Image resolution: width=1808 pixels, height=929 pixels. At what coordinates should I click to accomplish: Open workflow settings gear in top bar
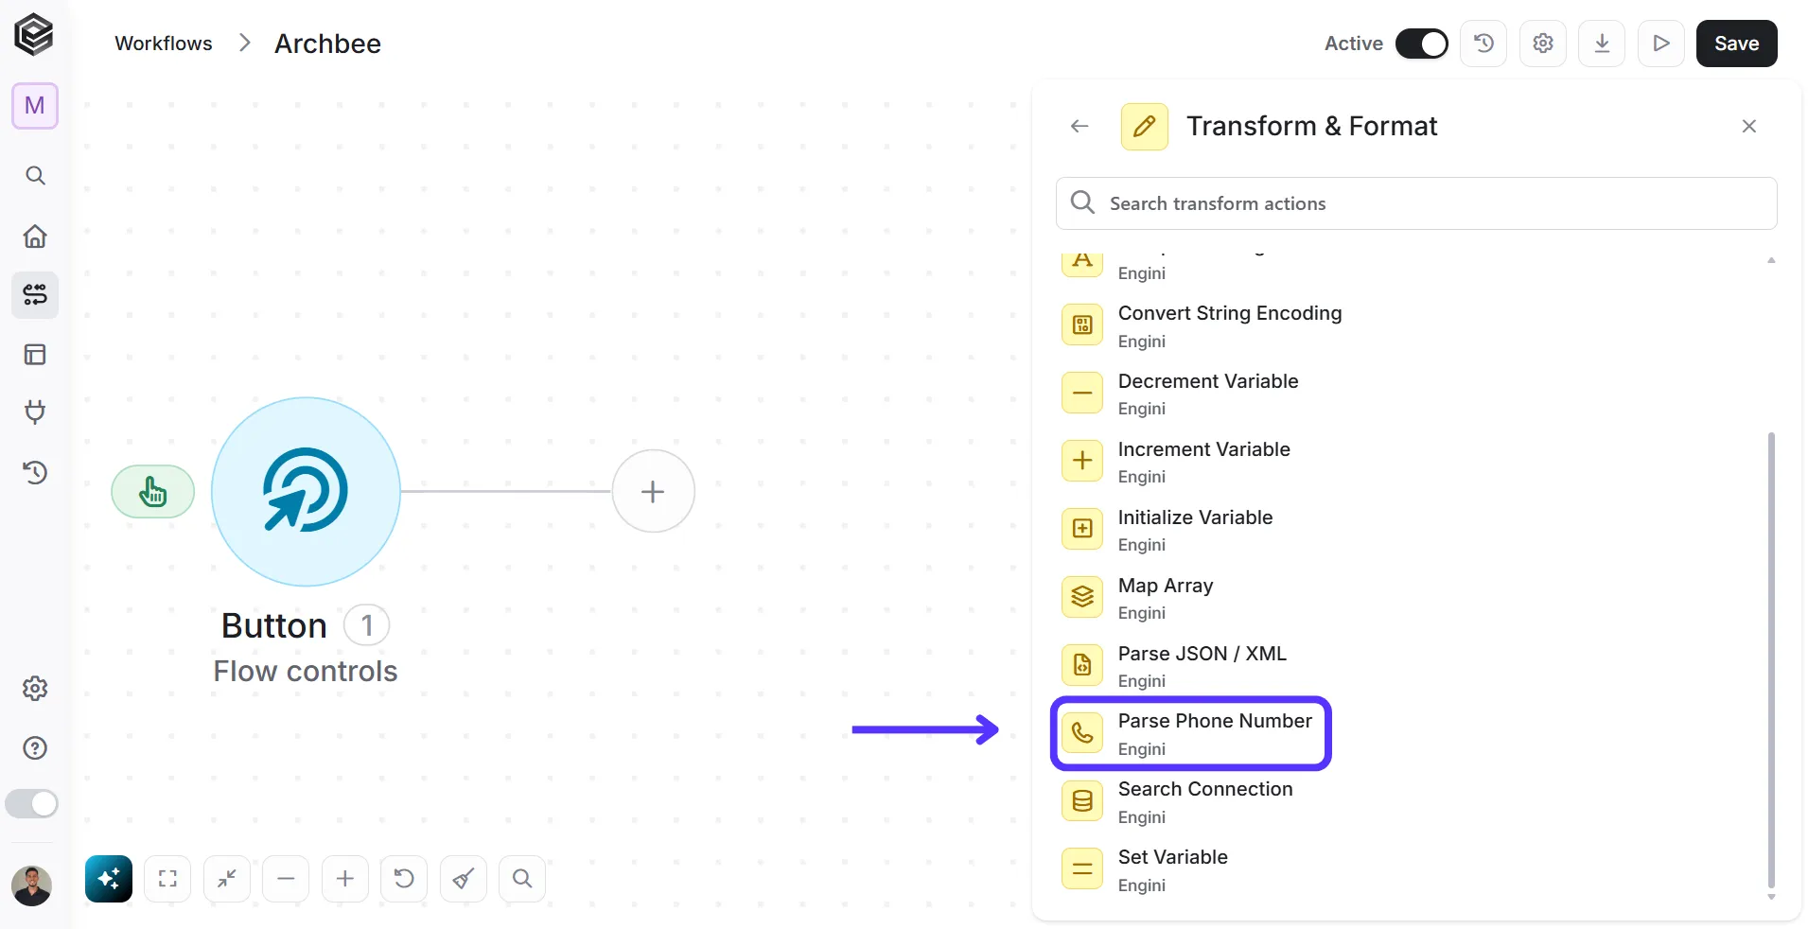click(x=1543, y=44)
